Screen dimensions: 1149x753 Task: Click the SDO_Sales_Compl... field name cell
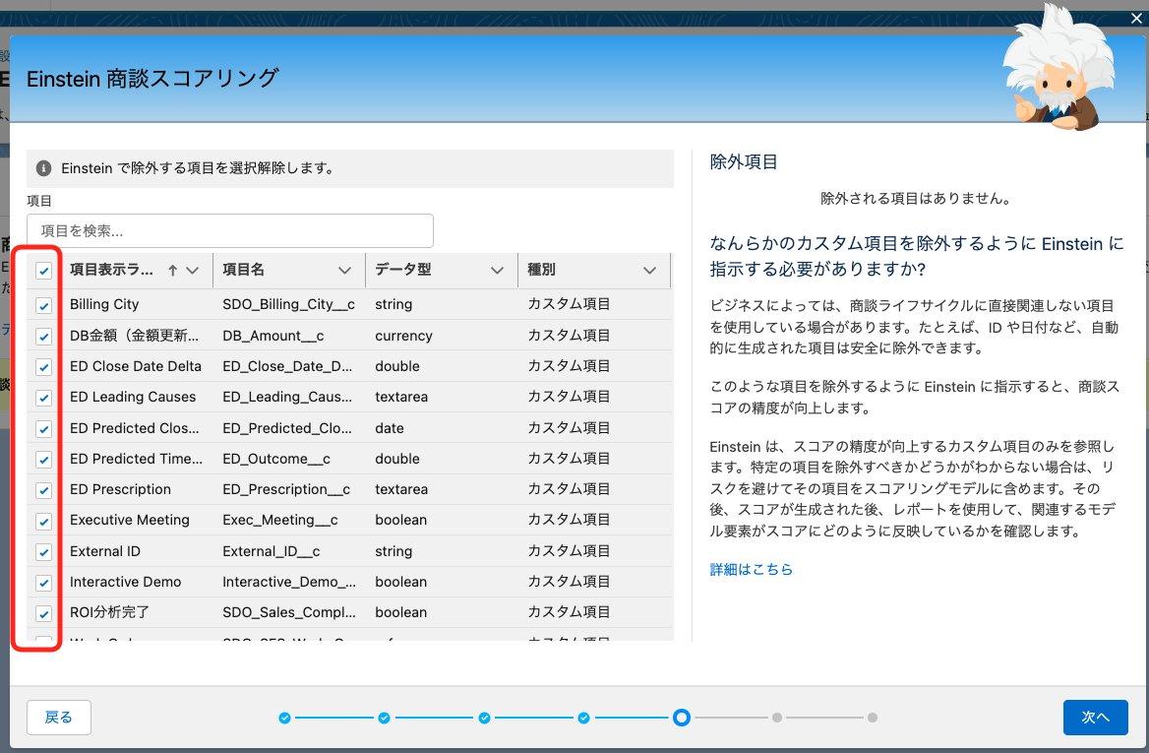click(288, 612)
